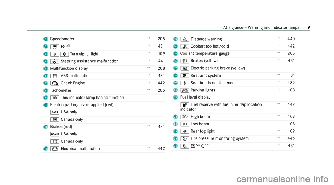Click the Rear fog light icon

click(185, 131)
